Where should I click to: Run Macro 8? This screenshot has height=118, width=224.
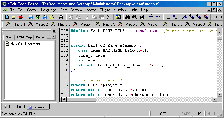(172, 24)
